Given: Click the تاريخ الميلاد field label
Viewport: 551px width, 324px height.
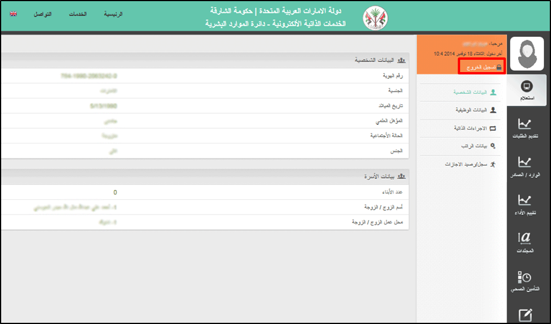Looking at the screenshot, I should tap(391, 106).
